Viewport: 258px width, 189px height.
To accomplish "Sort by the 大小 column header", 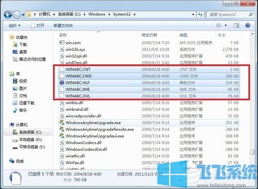I will click(x=222, y=36).
